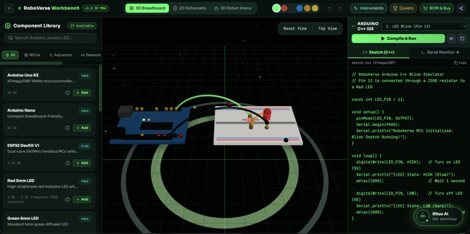Image resolution: width=470 pixels, height=234 pixels.
Task: Click the code icon beside ARDUINO C++ IDE
Action: (x=353, y=26)
